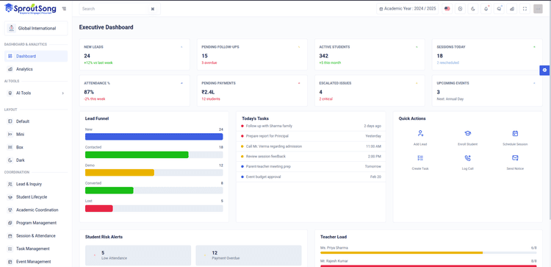
Task: Click '3 overdue' under Pending Follow-ups
Action: (x=209, y=63)
